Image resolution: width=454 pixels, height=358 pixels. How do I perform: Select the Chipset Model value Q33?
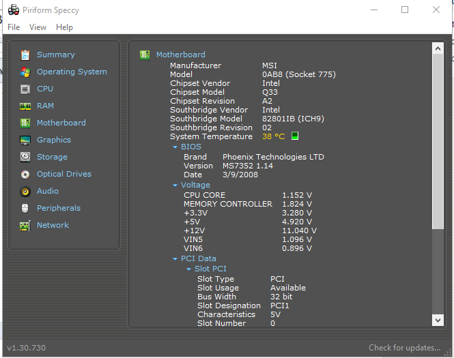pyautogui.click(x=270, y=92)
